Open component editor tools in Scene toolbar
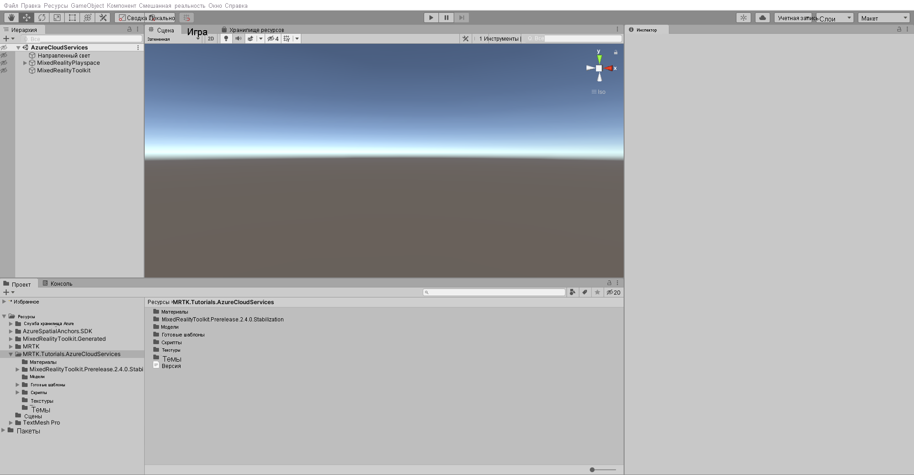914x475 pixels. tap(465, 38)
